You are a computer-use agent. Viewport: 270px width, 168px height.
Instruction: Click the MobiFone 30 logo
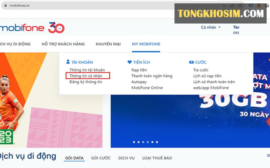[32, 28]
